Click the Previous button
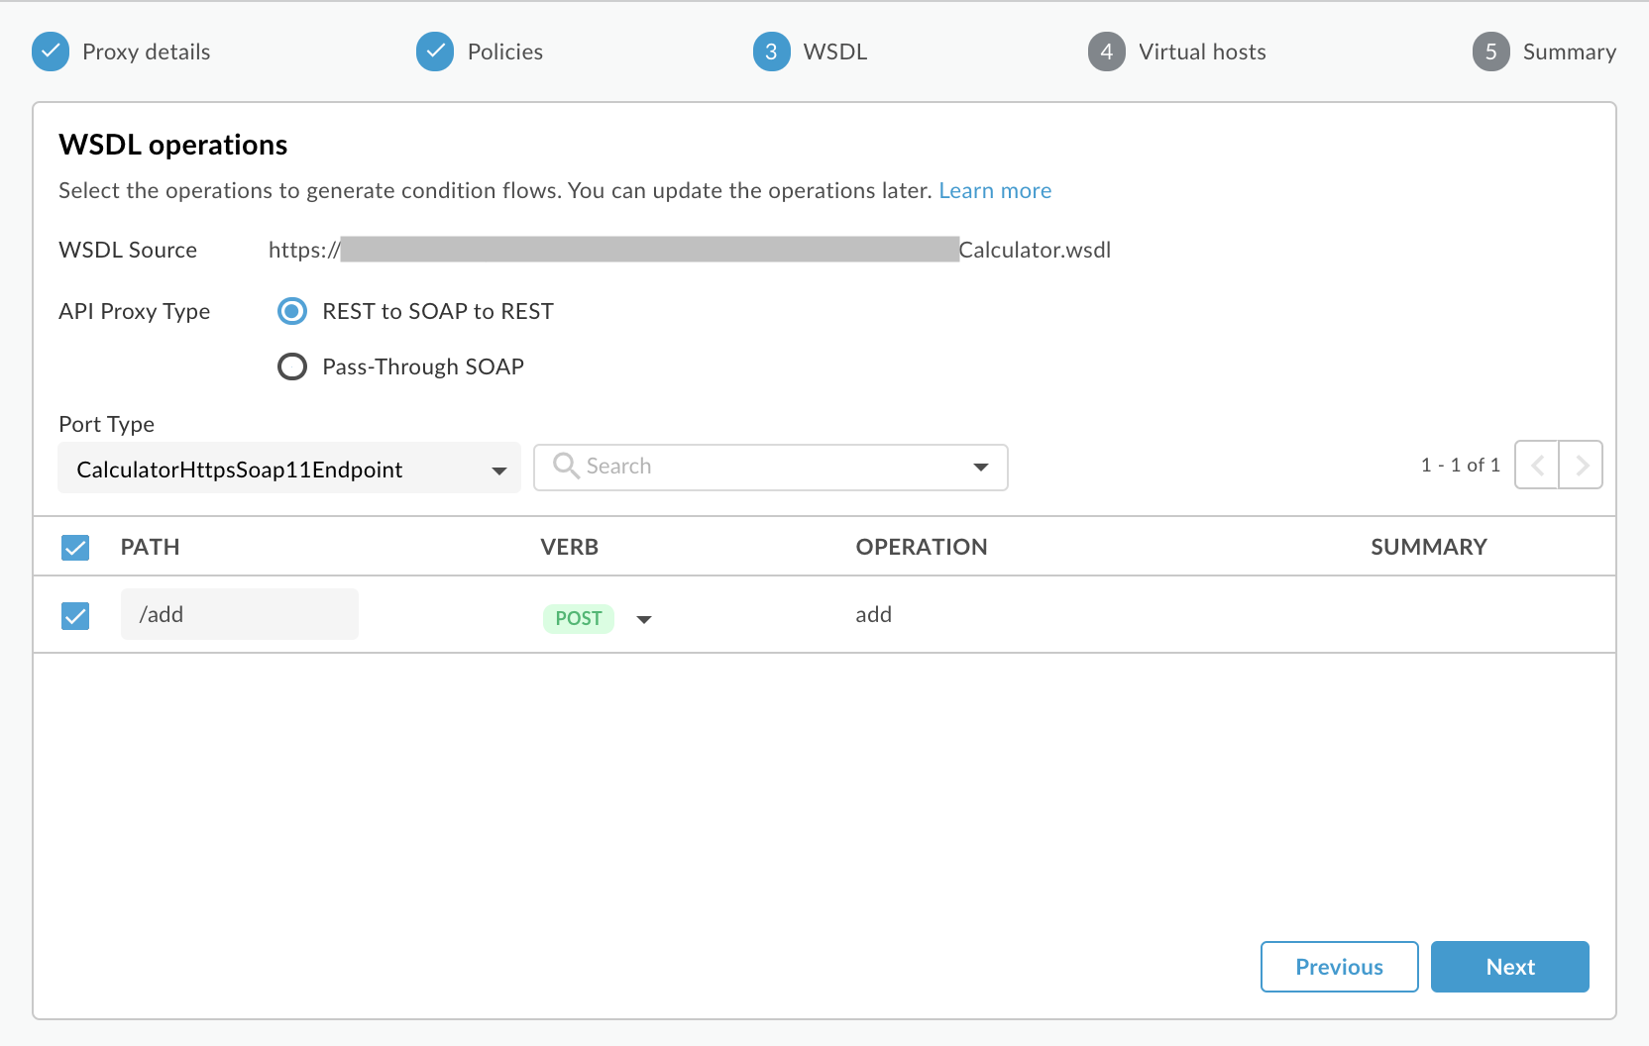 click(1339, 967)
